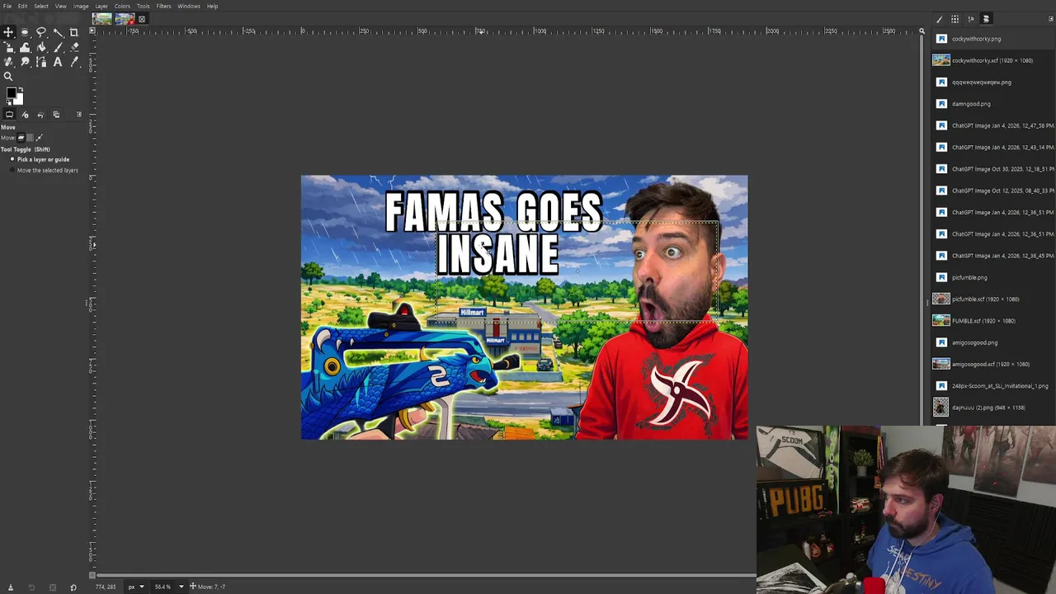Screen dimensions: 1056x594
Task: Open the Undo History tab
Action: (x=40, y=115)
